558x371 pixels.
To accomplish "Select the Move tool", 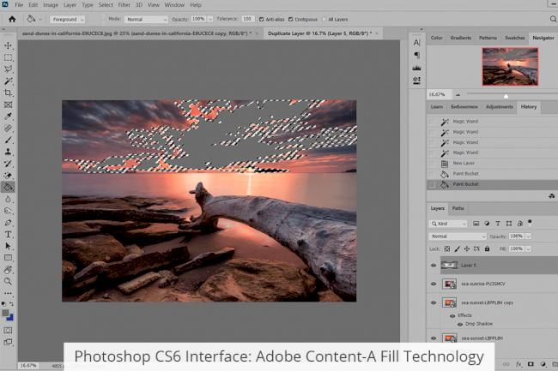I will coord(8,45).
